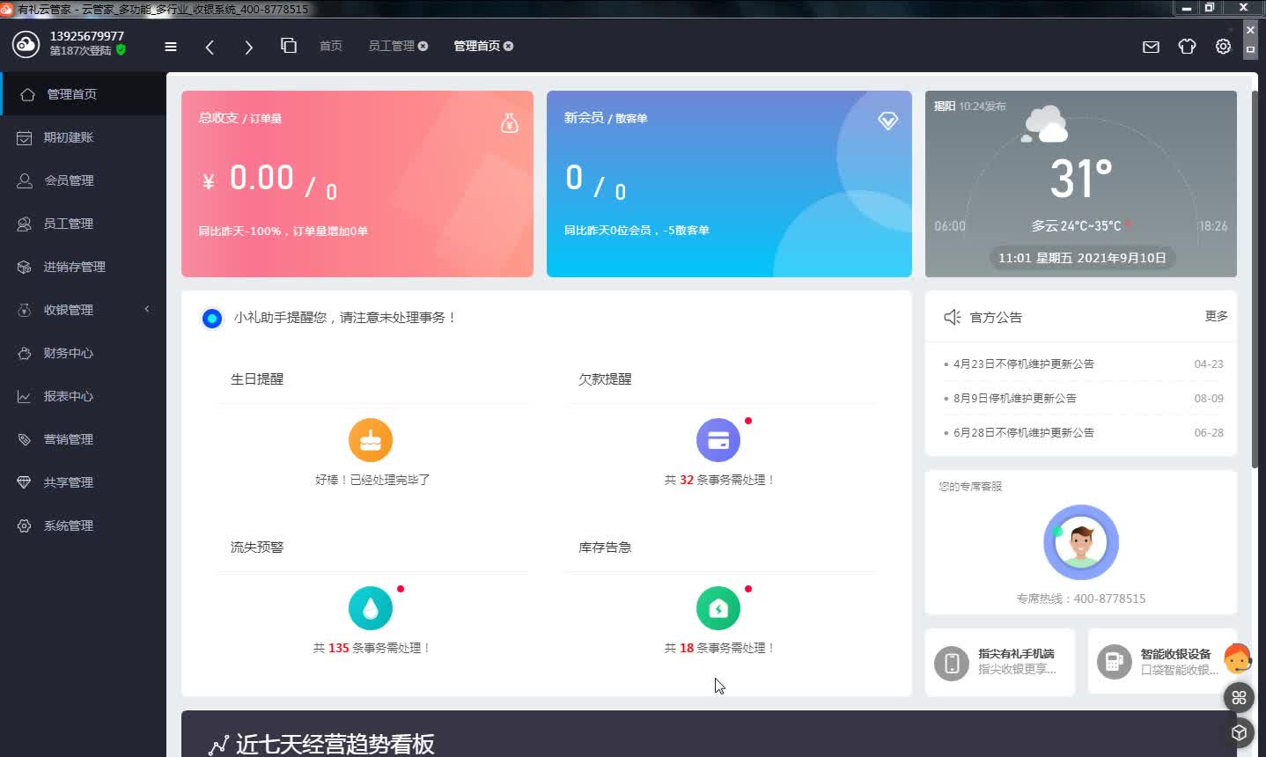Click the 营销管理 tag icon
This screenshot has width=1266, height=757.
(25, 439)
